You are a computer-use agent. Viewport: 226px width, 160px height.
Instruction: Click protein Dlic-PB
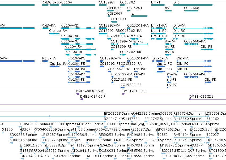(x=208, y=82)
